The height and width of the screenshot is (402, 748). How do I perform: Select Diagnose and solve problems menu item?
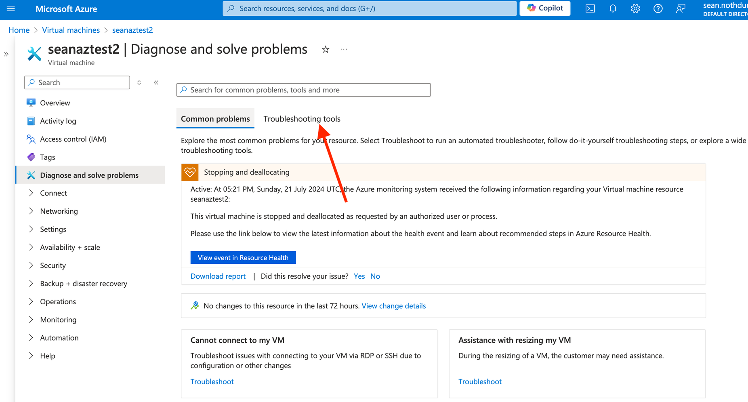(x=90, y=175)
